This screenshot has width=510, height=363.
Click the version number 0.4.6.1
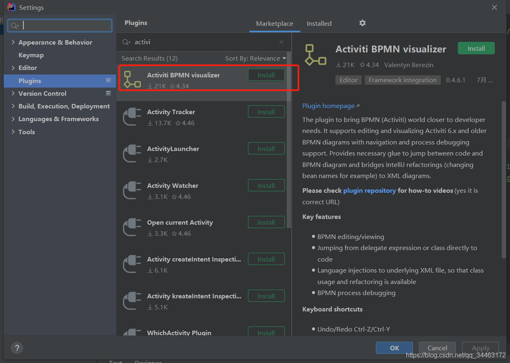pos(456,80)
